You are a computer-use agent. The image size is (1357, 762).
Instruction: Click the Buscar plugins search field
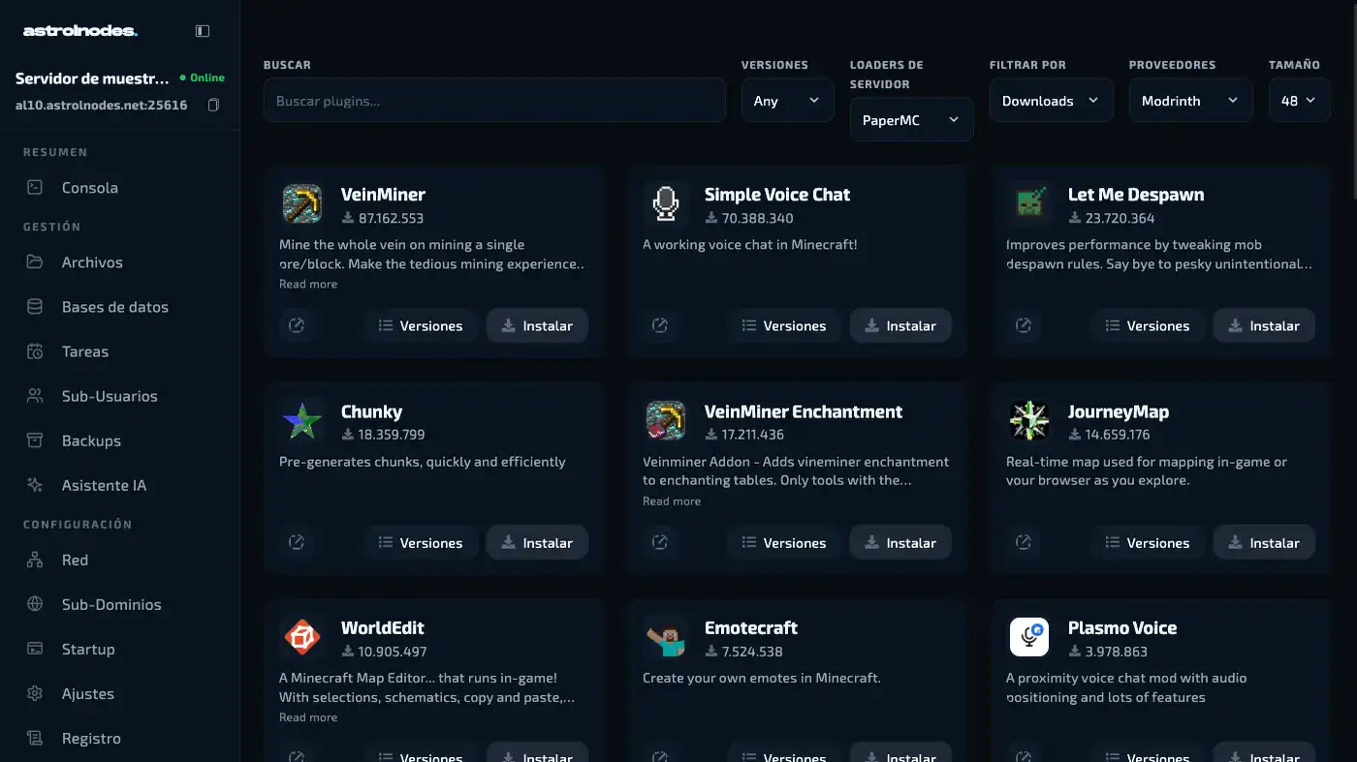[494, 101]
